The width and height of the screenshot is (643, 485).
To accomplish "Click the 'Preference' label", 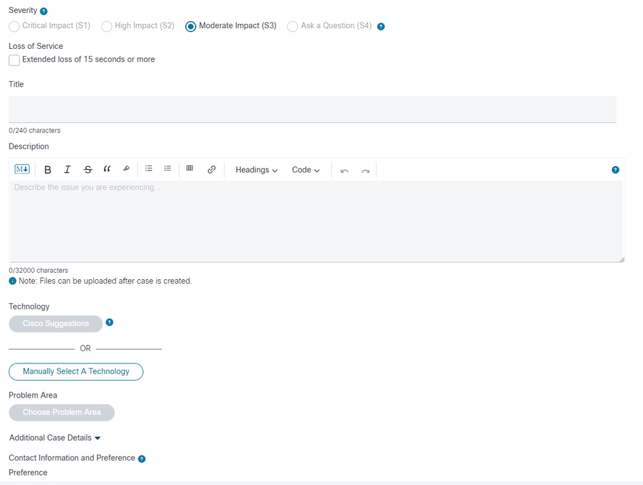I will click(28, 472).
